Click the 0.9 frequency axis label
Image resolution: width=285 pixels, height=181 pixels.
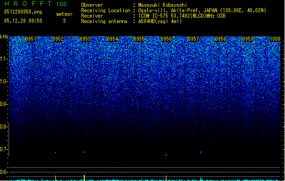pyautogui.click(x=4, y=104)
